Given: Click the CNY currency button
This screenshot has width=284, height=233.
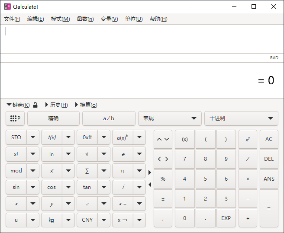Looking at the screenshot, I should pyautogui.click(x=87, y=220).
